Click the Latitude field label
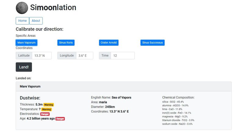This screenshot has width=244, height=137. point(24,56)
